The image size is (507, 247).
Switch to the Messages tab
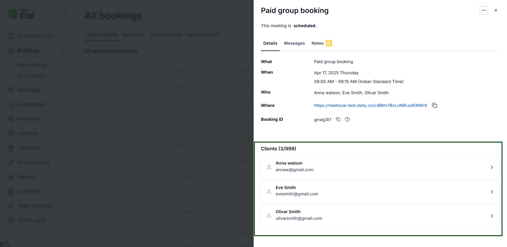click(x=294, y=43)
